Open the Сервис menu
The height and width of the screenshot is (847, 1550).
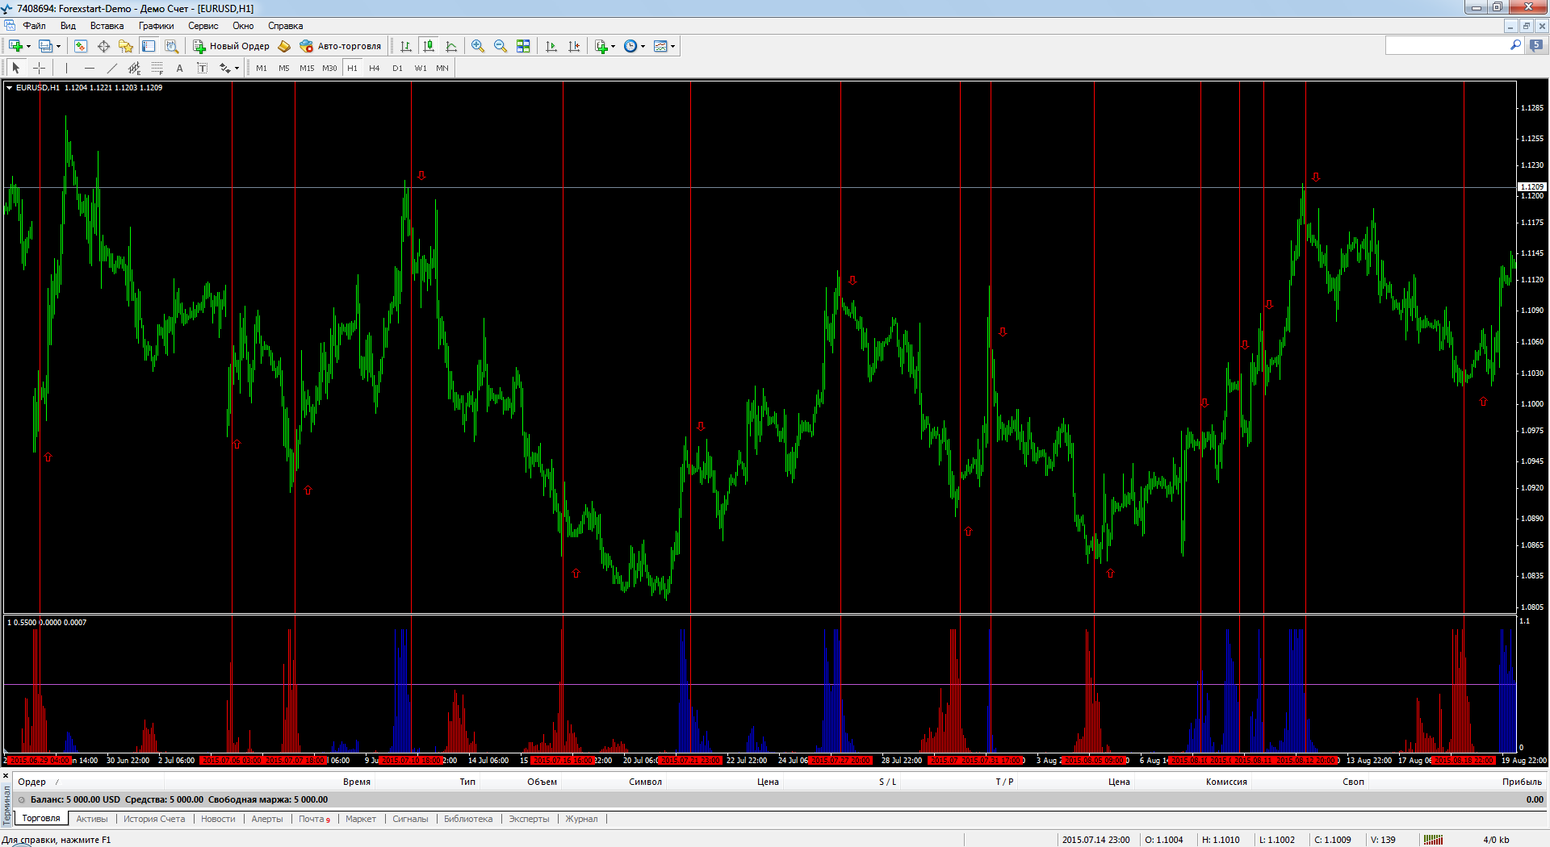click(x=203, y=26)
